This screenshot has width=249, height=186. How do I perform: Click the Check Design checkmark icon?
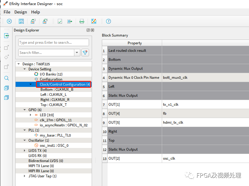coord(60,21)
